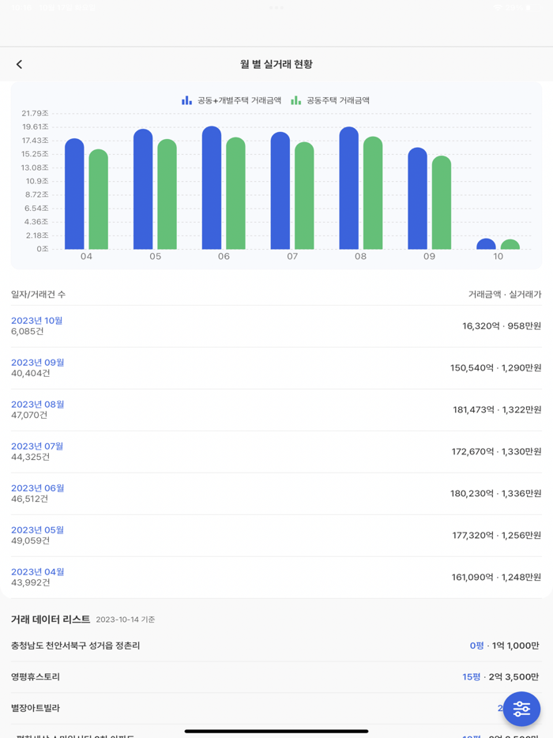The width and height of the screenshot is (553, 738).
Task: Open the sliders icon inside the circular button
Action: [x=521, y=709]
